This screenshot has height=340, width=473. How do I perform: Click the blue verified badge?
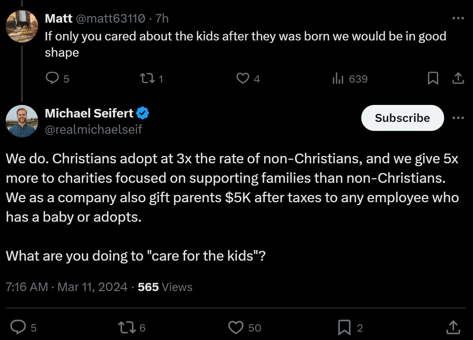[142, 114]
